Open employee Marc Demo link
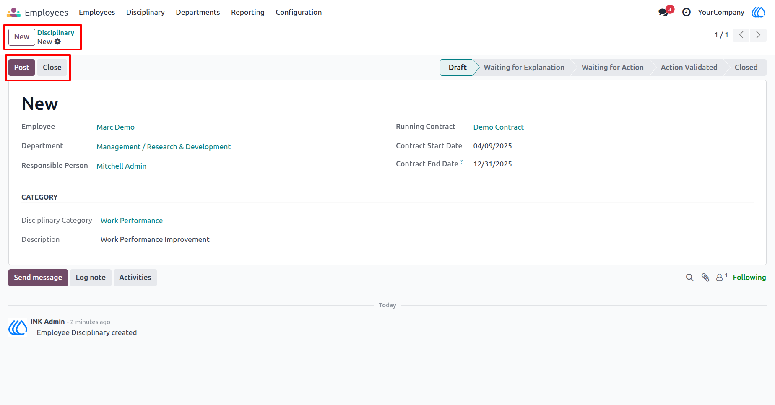775x405 pixels. 115,127
